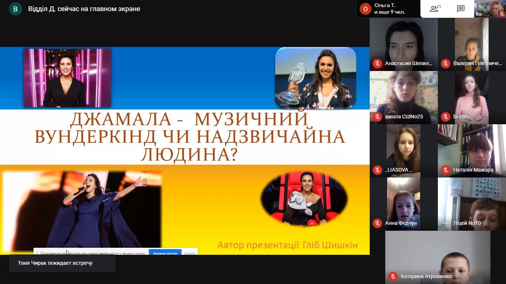Click muted mic icon on _LIASOVA _ tile
Viewport: 506px width, 284px height.
(377, 170)
